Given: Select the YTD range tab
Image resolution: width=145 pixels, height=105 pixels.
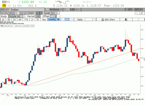Looking at the screenshot, I should [x=26, y=19].
